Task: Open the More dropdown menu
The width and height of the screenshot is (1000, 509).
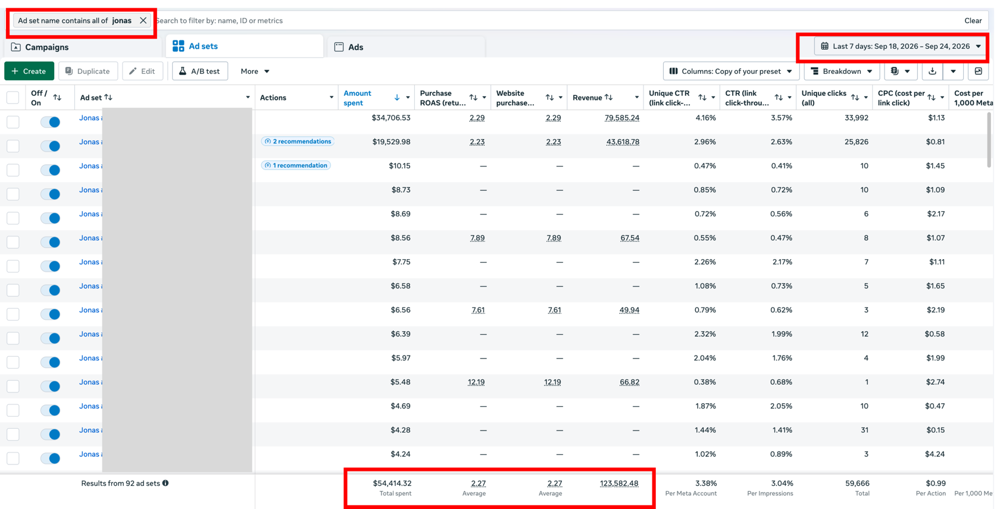Action: pyautogui.click(x=255, y=71)
